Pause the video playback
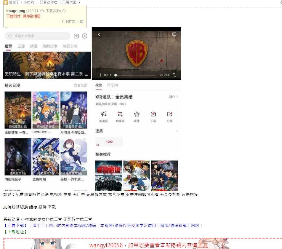282x249 pixels. point(99,75)
